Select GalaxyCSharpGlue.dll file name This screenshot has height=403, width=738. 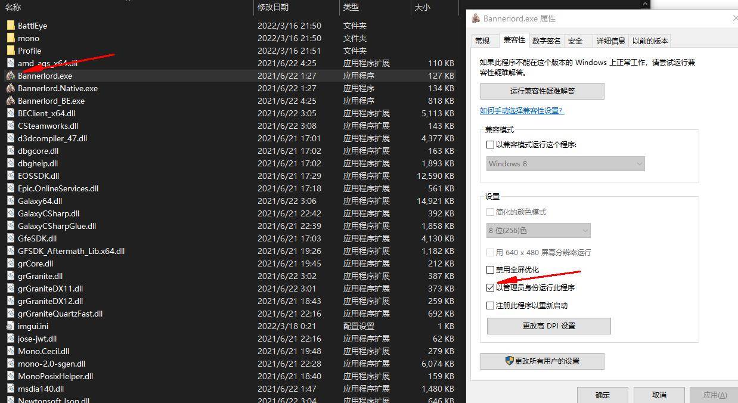[57, 226]
